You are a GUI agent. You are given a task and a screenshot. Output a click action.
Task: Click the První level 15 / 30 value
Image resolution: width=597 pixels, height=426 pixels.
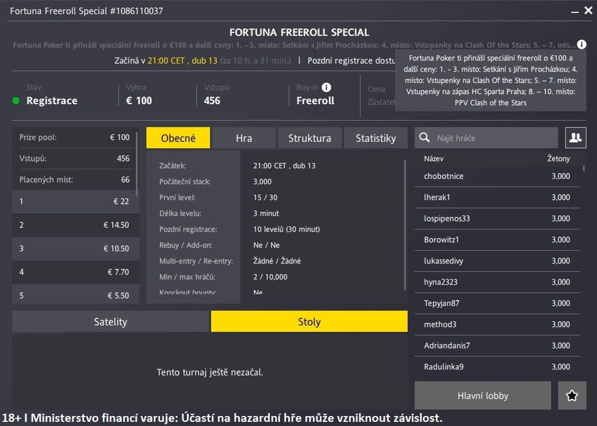[265, 198]
